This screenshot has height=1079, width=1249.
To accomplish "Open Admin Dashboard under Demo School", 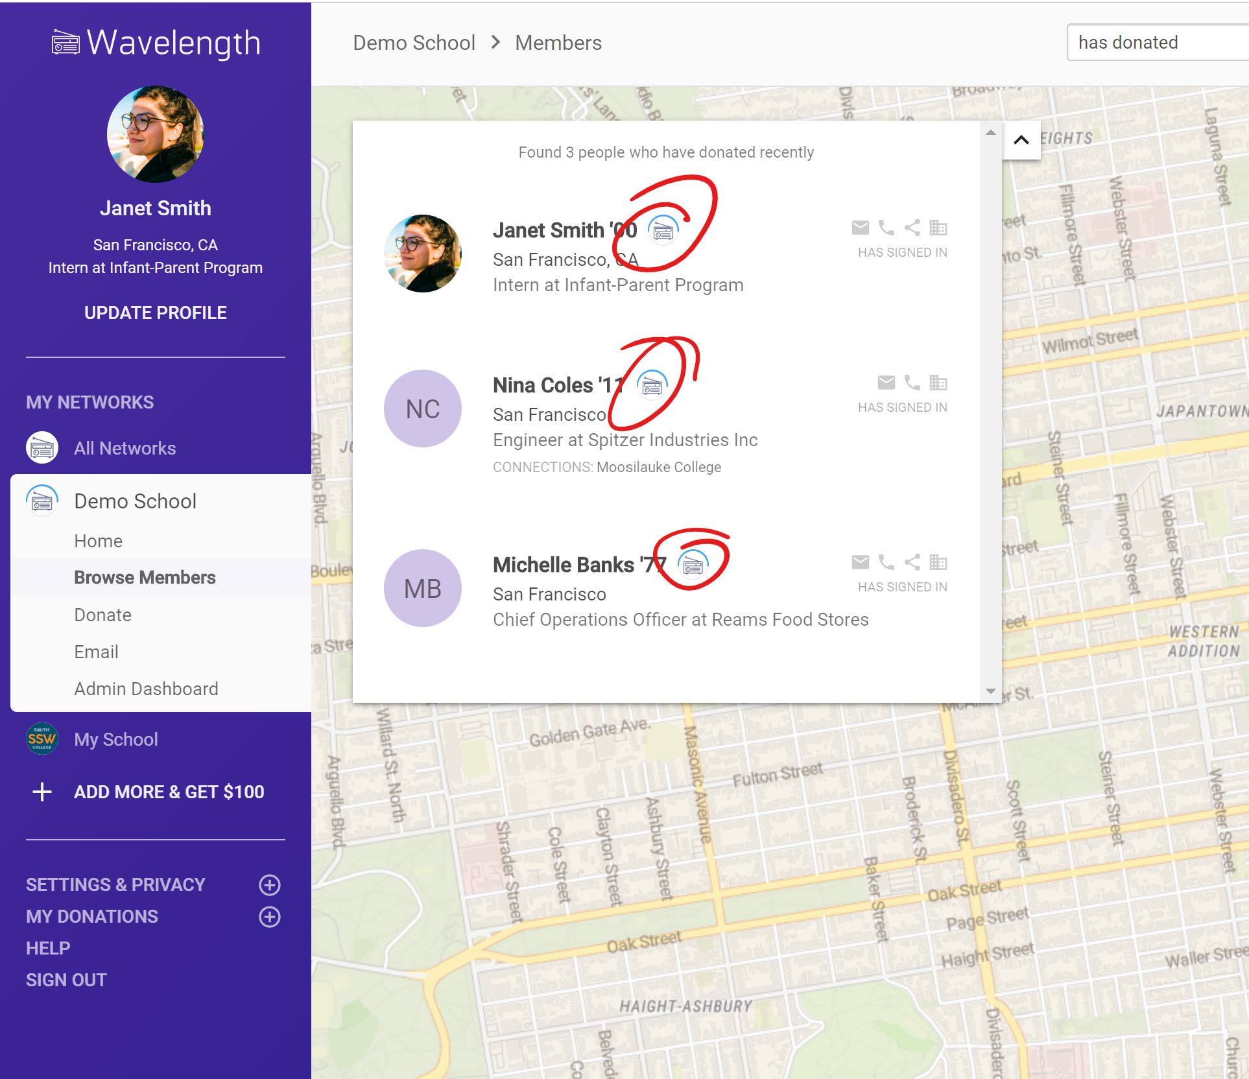I will coord(146,689).
